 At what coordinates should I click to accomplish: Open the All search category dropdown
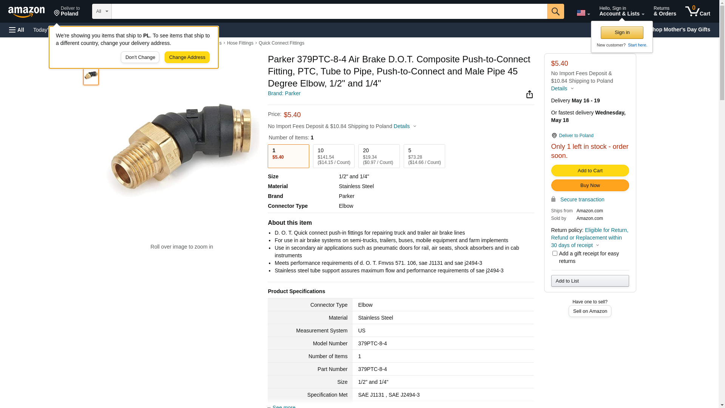coord(102,11)
